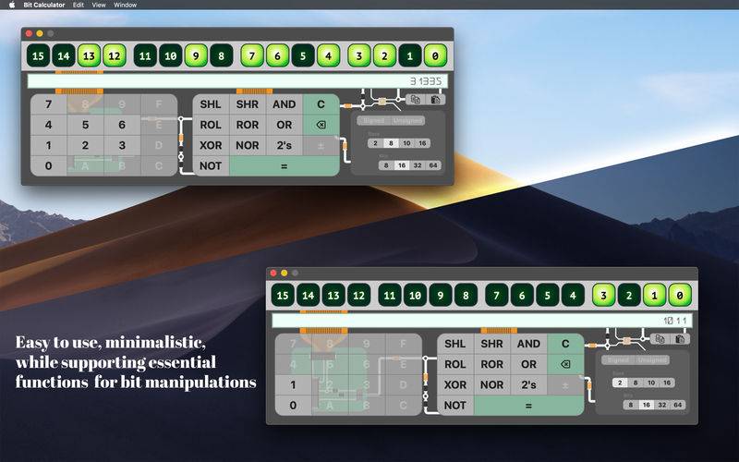
Task: Click the equals key in the top window
Action: point(285,166)
